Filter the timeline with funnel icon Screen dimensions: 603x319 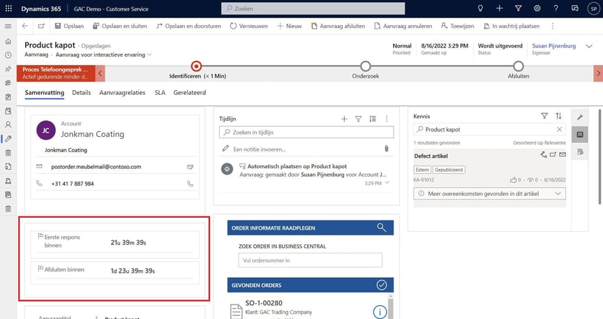(x=359, y=119)
